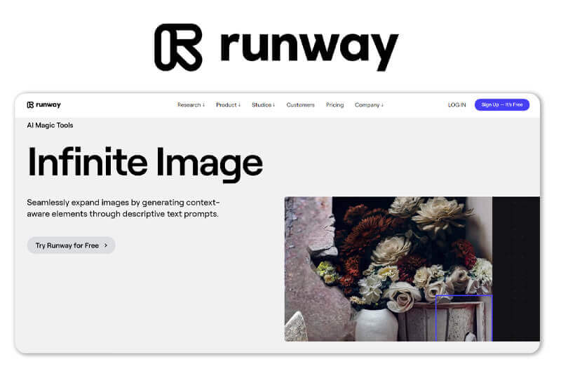Open the Research dropdown menu

191,104
